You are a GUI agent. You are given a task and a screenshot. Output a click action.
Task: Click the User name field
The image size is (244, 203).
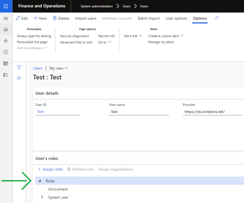point(139,112)
